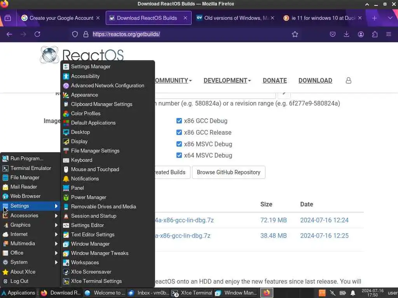Uncheck the x86 GCC Release checkbox

point(179,133)
